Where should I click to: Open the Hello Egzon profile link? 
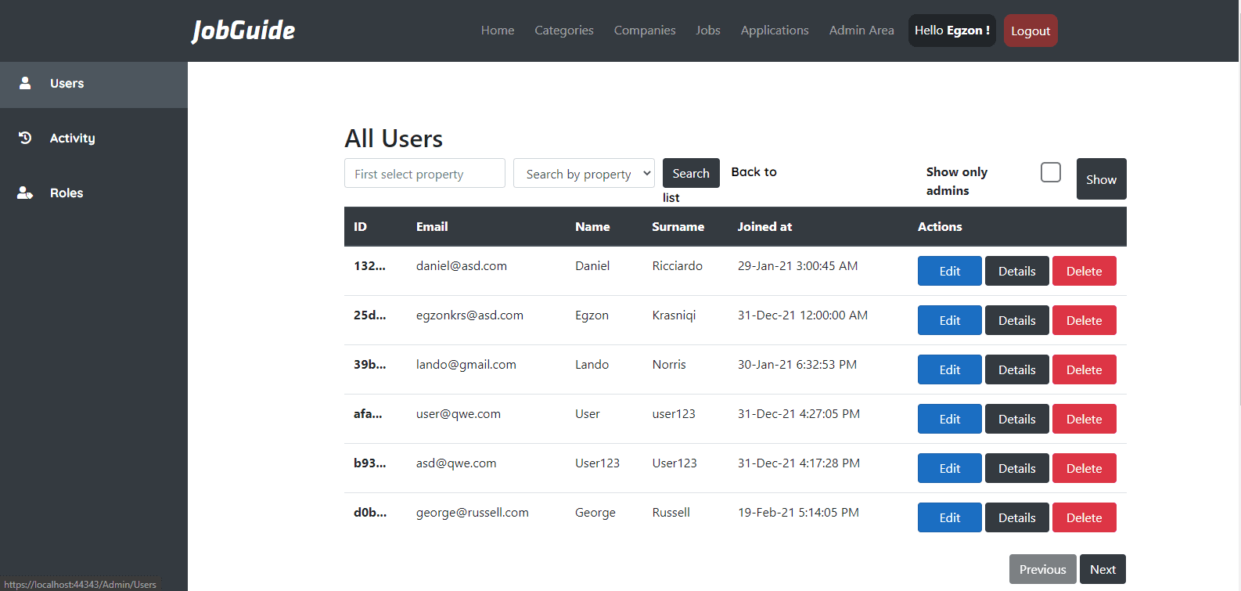951,31
